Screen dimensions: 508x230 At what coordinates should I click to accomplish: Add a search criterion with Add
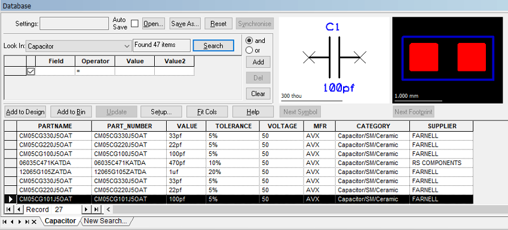pyautogui.click(x=258, y=62)
